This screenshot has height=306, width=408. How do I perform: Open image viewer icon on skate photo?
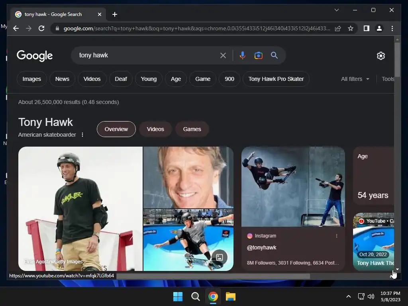[x=220, y=257]
